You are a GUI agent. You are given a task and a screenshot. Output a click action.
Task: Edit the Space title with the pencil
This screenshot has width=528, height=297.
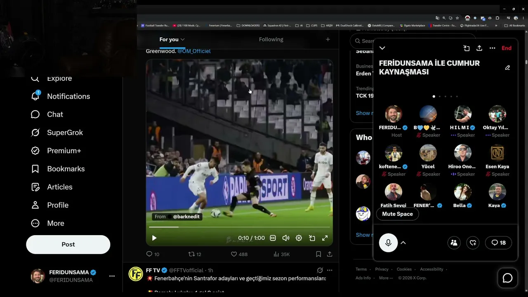click(x=507, y=68)
